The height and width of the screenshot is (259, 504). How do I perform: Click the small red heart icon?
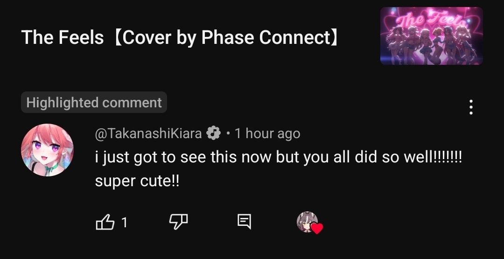317,229
